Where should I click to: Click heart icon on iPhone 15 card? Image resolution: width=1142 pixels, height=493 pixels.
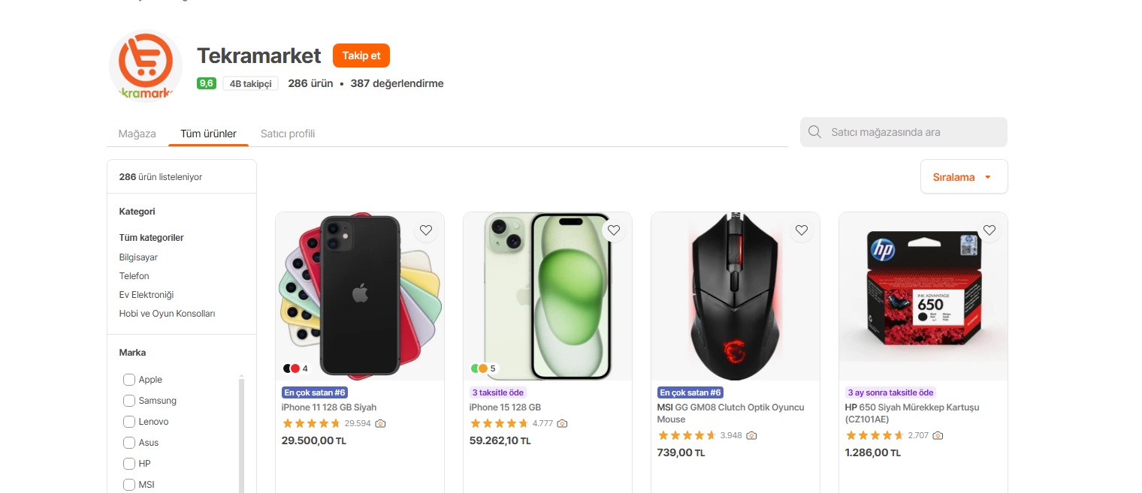coord(614,230)
